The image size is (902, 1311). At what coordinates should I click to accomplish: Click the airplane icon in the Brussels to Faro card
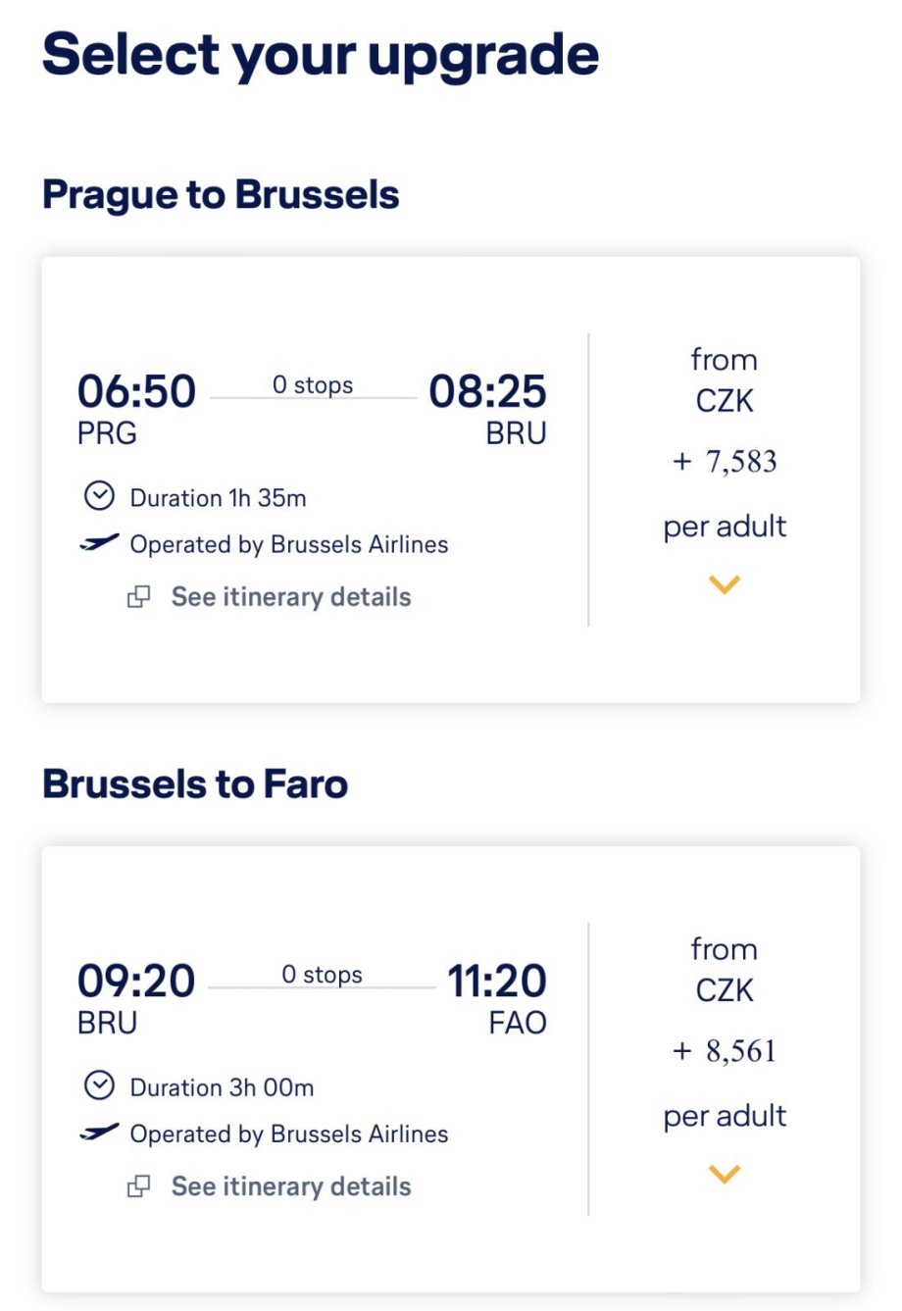pos(99,1133)
